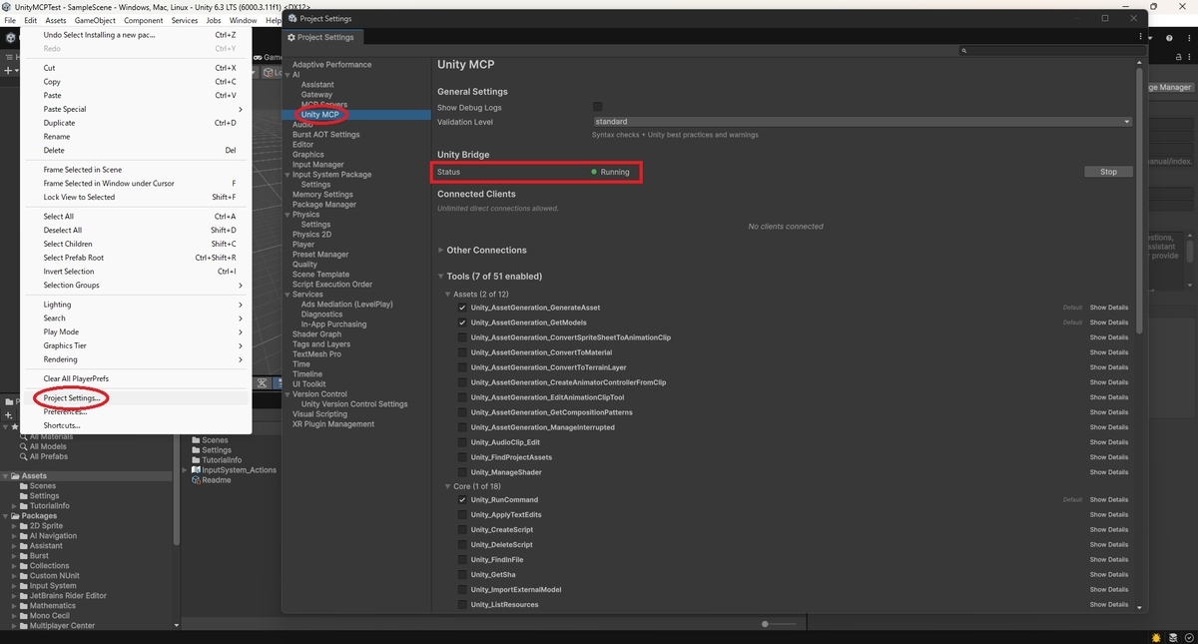The image size is (1198, 644).
Task: Click the Assets root folder icon
Action: pyautogui.click(x=15, y=476)
